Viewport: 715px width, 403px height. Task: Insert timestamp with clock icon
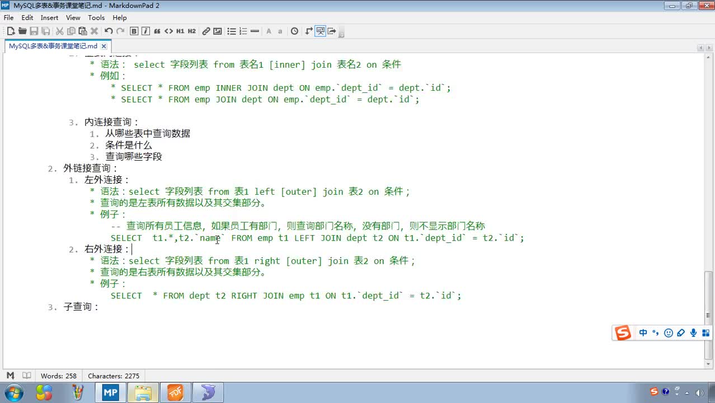pos(295,31)
